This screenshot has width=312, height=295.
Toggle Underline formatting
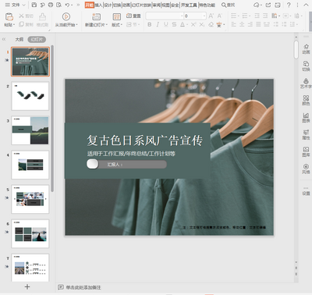pos(166,24)
